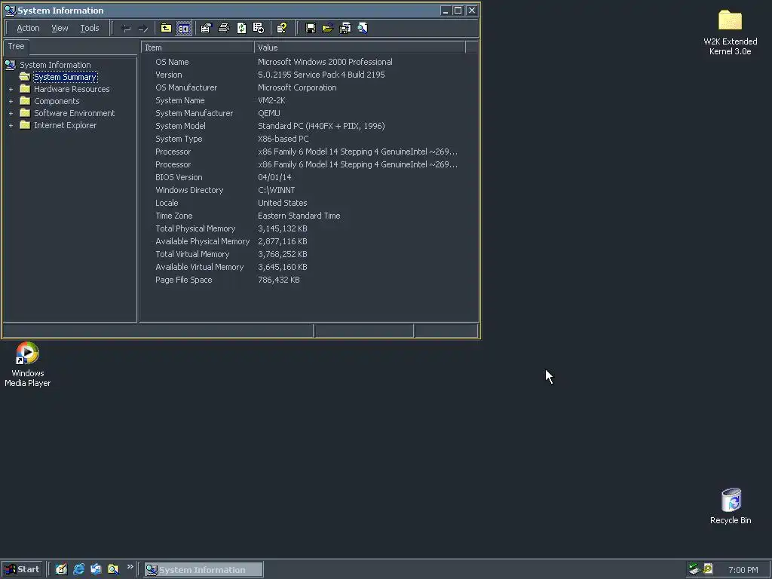Click the fourth quick launch search icon
The height and width of the screenshot is (579, 772).
pos(113,569)
